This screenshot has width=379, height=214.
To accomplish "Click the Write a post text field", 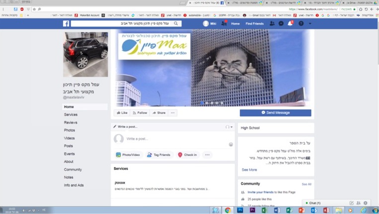I will pyautogui.click(x=174, y=139).
